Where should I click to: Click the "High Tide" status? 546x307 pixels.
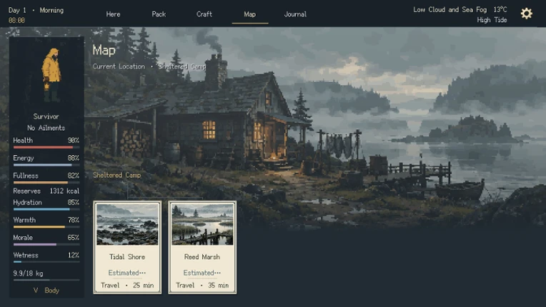[x=492, y=20]
